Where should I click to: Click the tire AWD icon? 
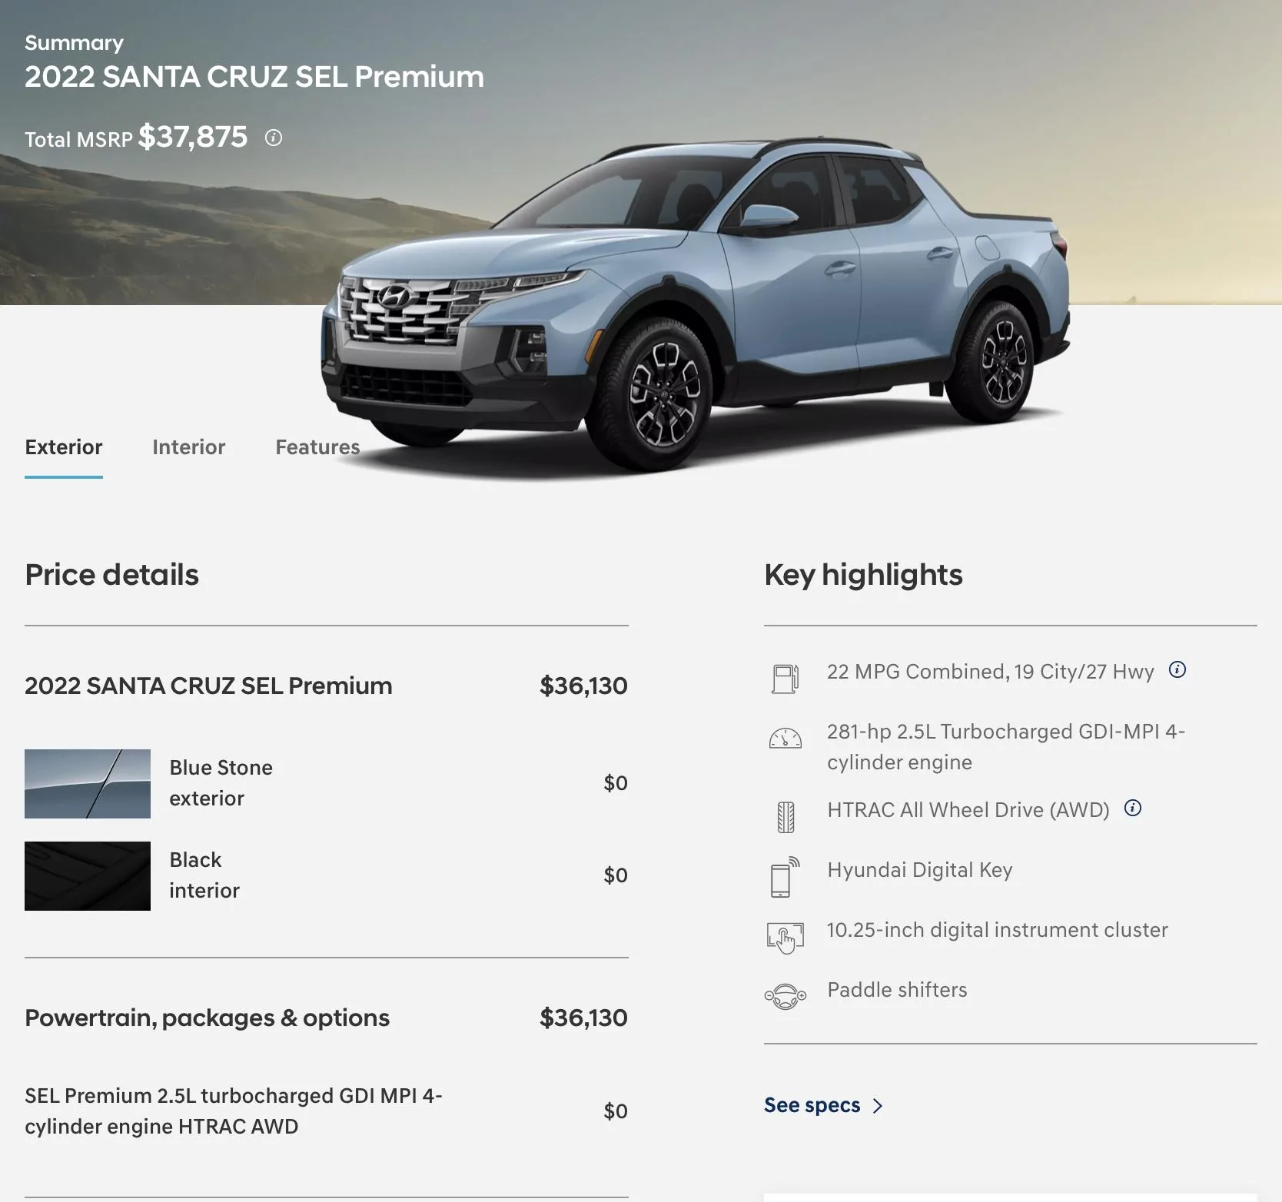[785, 817]
